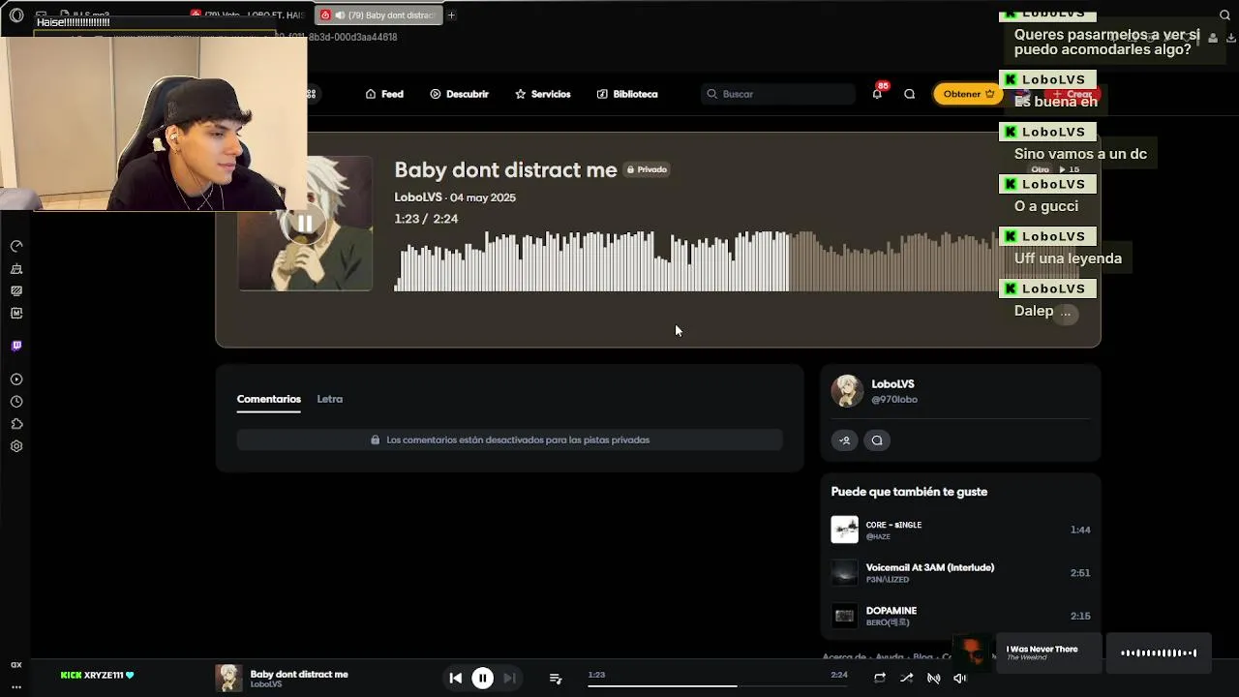Click the Buscar search field
This screenshot has height=697, width=1239.
(x=778, y=94)
